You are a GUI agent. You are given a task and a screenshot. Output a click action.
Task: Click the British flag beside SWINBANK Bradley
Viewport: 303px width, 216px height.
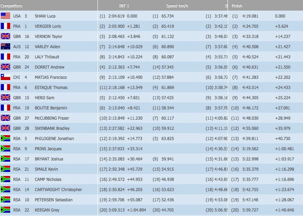[x=6, y=128]
